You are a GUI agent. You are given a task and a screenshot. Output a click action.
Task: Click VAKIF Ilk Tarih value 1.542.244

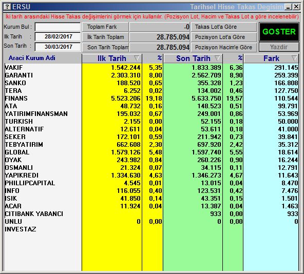pos(126,68)
